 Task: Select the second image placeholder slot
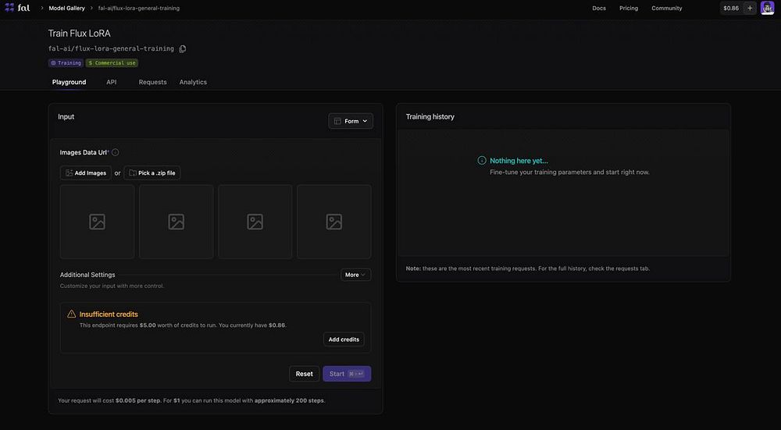point(177,222)
